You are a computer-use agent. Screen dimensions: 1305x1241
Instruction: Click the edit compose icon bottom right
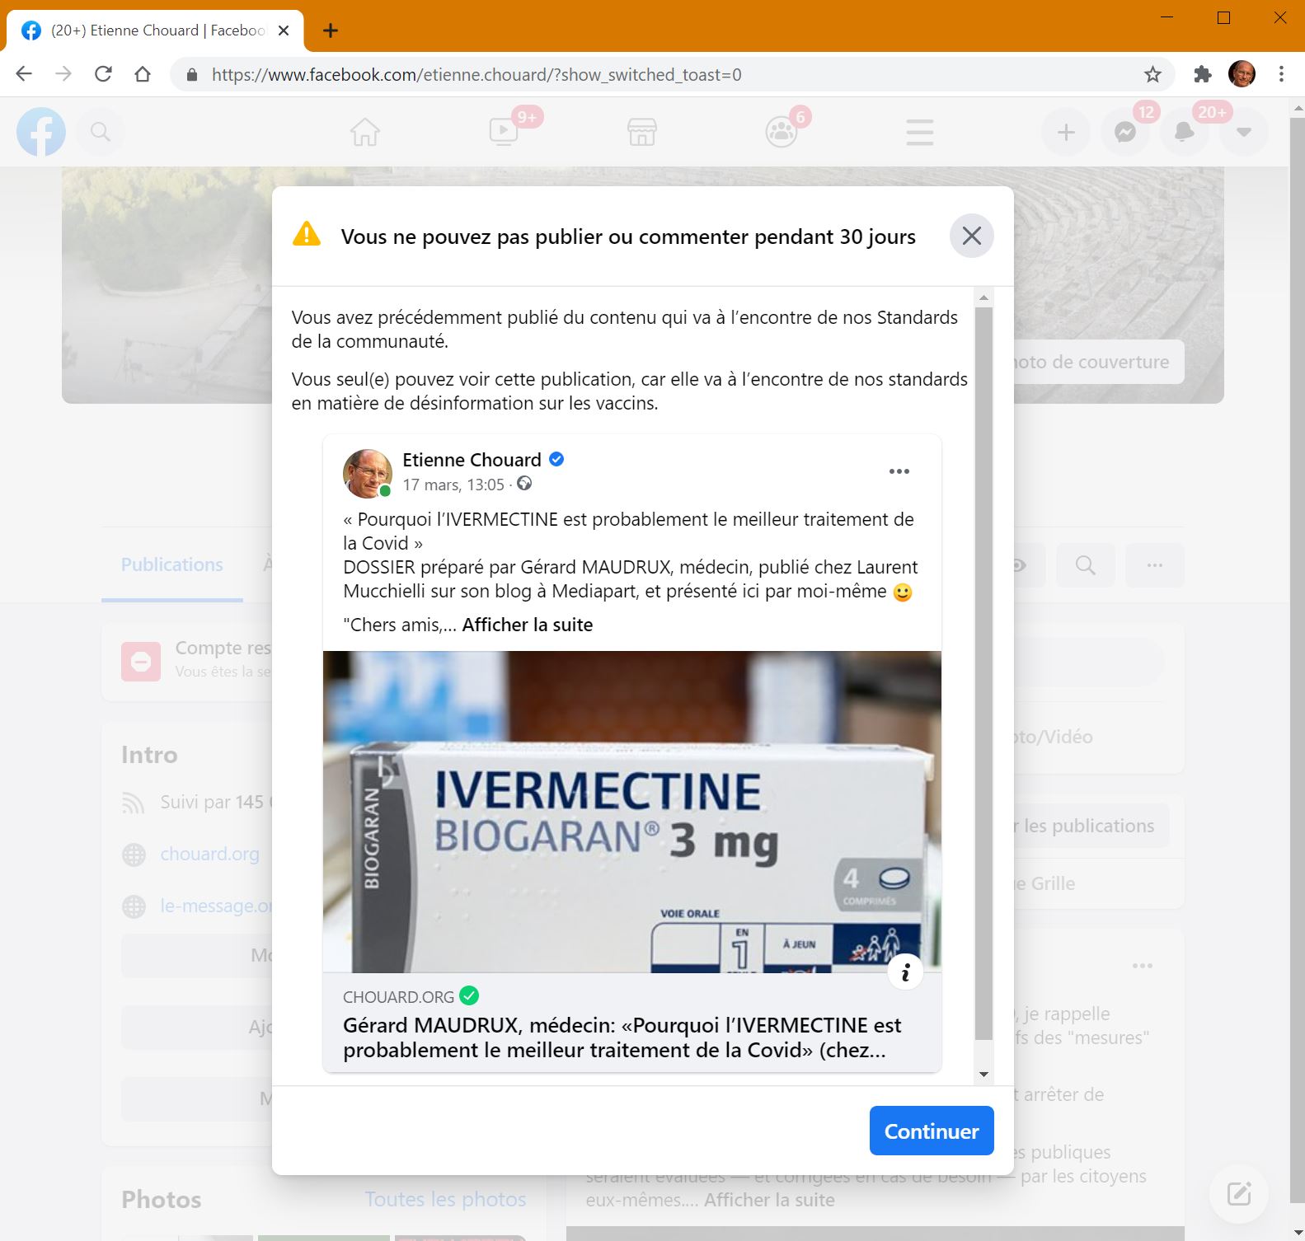[1239, 1193]
